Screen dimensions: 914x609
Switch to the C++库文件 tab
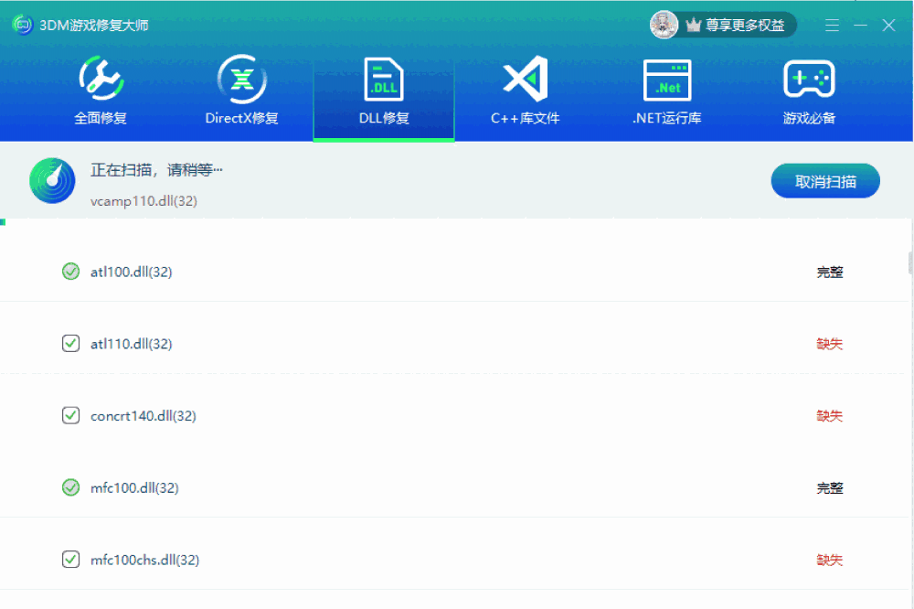coord(525,117)
